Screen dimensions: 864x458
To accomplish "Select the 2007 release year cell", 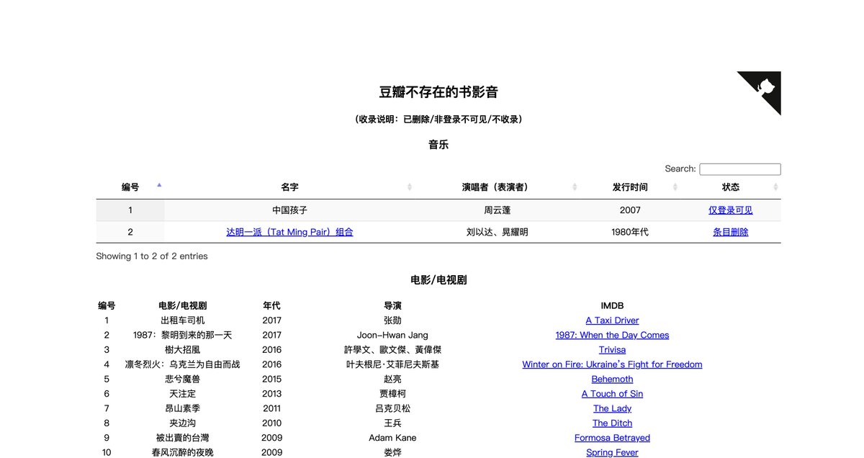I will click(630, 210).
